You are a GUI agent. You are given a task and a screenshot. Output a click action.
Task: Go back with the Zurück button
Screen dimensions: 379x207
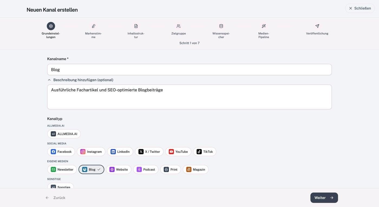(55, 198)
